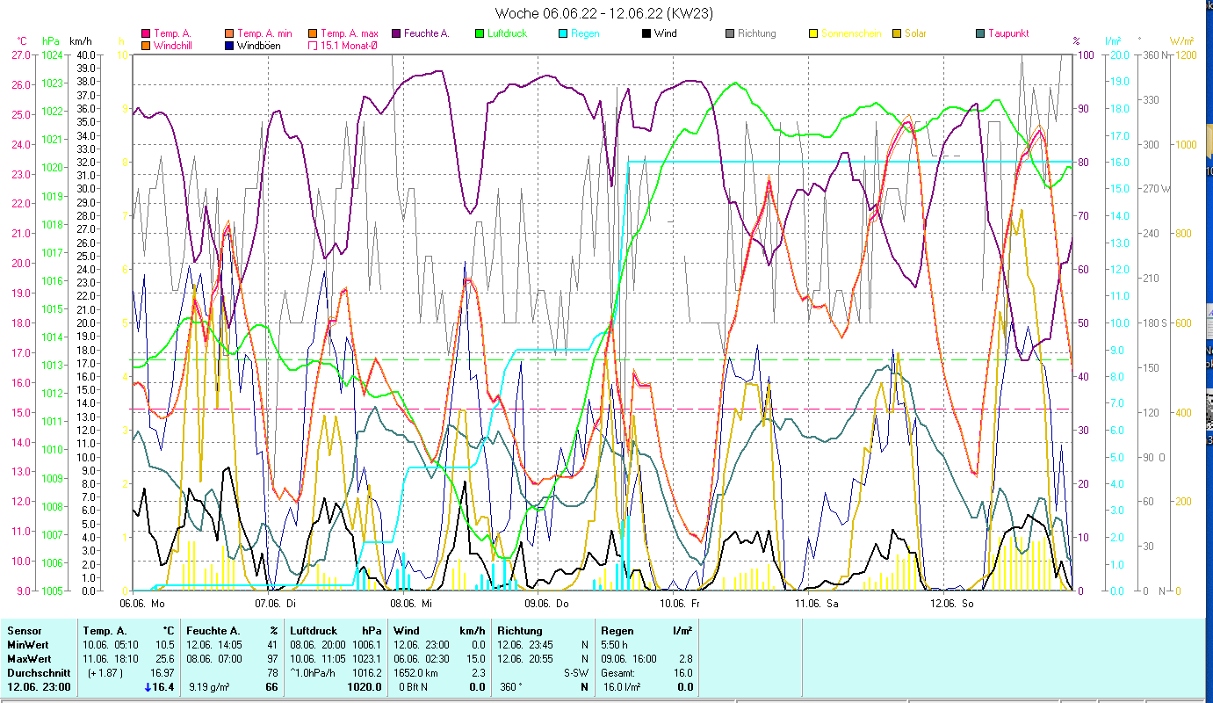The image size is (1213, 703).
Task: Click minimum pressure value "1006.1"
Action: click(x=367, y=645)
